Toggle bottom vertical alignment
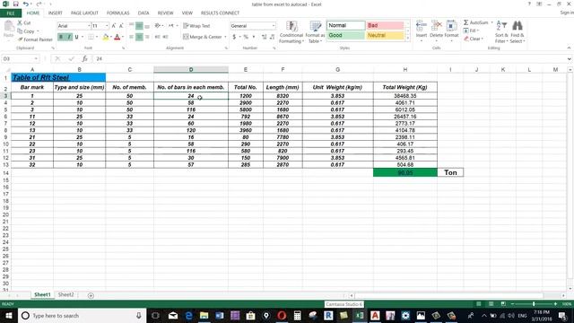Image resolution: width=574 pixels, height=323 pixels. 147,26
